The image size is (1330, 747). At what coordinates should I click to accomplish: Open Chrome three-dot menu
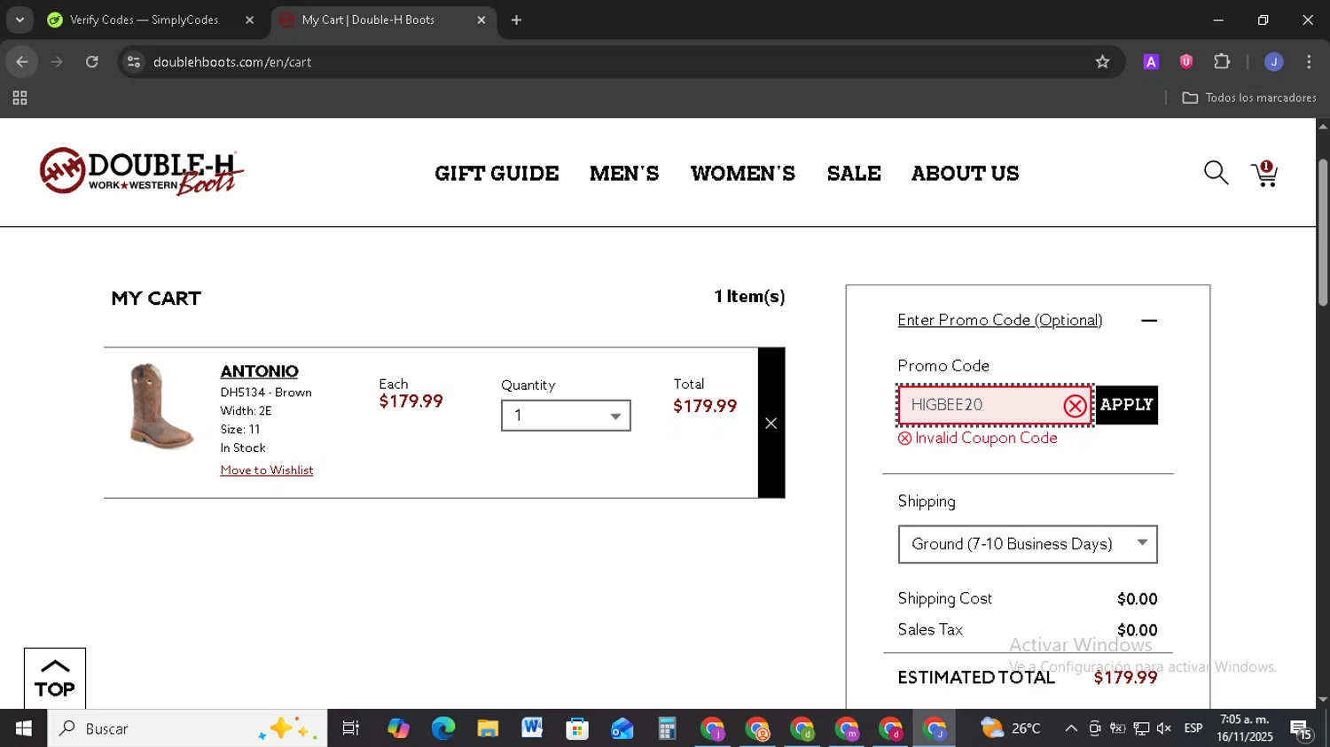[x=1309, y=62]
